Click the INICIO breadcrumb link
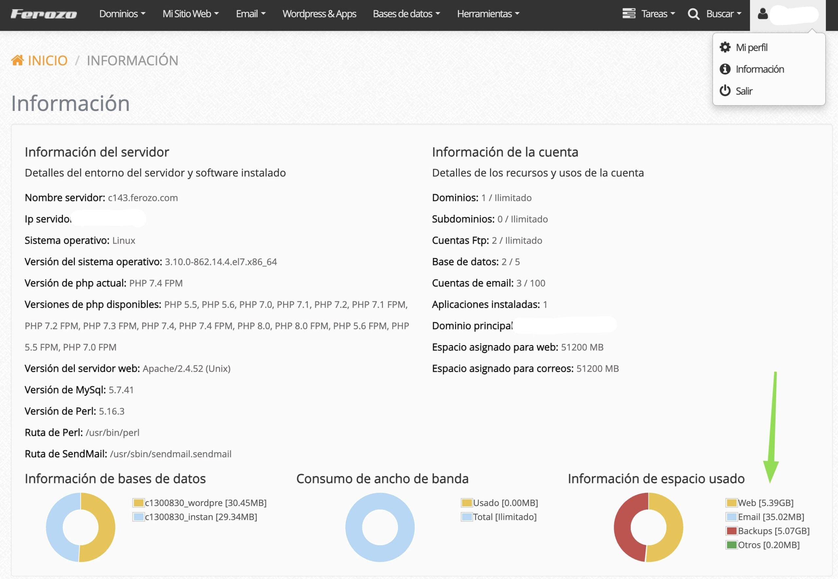Viewport: 838px width, 579px height. click(47, 60)
